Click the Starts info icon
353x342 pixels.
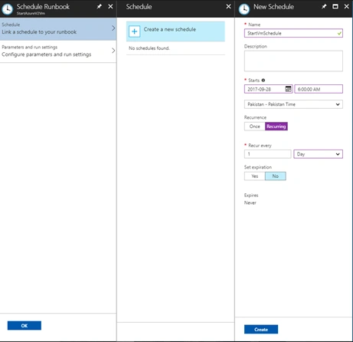(x=263, y=81)
